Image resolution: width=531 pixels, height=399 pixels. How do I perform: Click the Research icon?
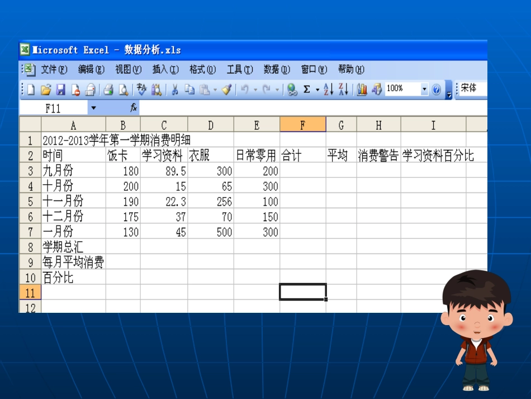[x=156, y=90]
